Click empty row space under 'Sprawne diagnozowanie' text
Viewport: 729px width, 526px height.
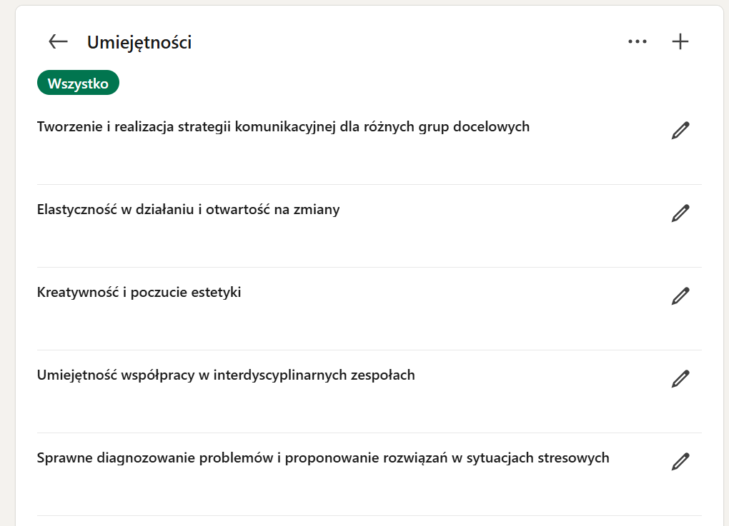325,491
